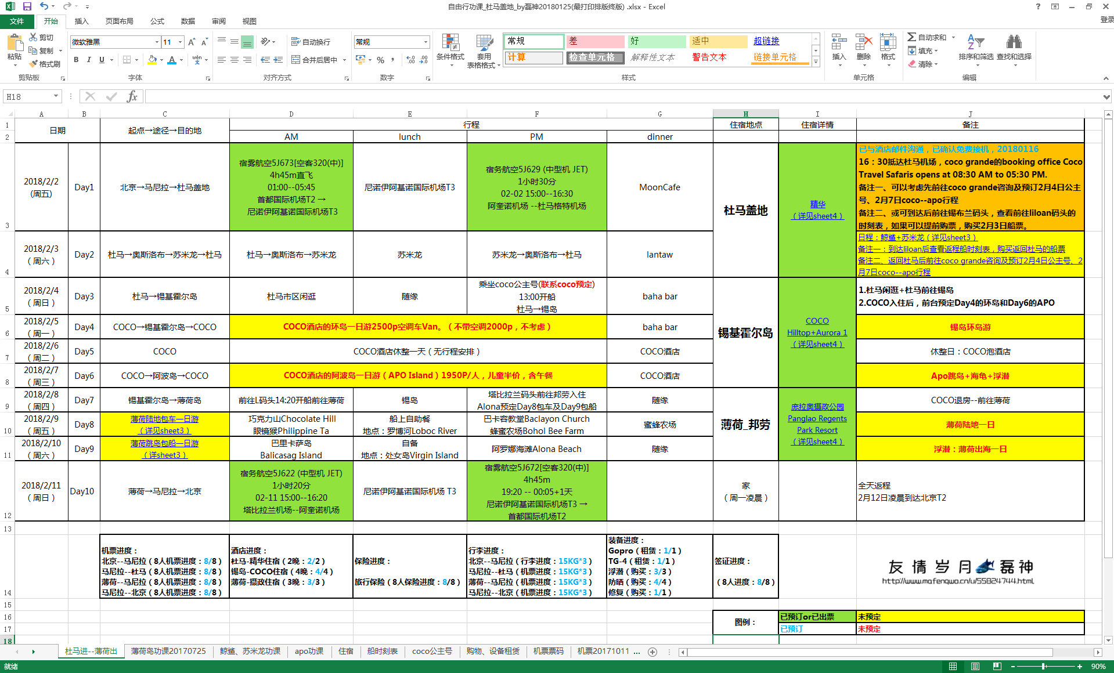Collapse the ribbon

[1106, 78]
